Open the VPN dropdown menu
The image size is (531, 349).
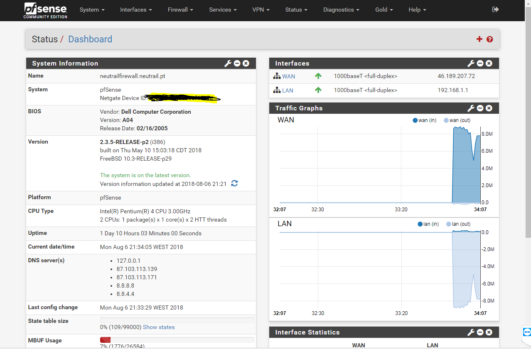[x=261, y=10]
